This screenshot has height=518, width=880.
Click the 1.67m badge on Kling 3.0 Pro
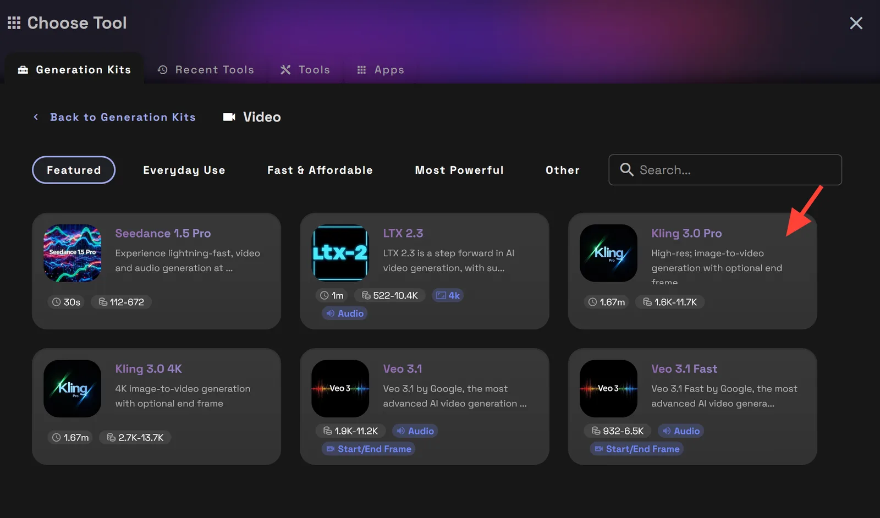(607, 302)
